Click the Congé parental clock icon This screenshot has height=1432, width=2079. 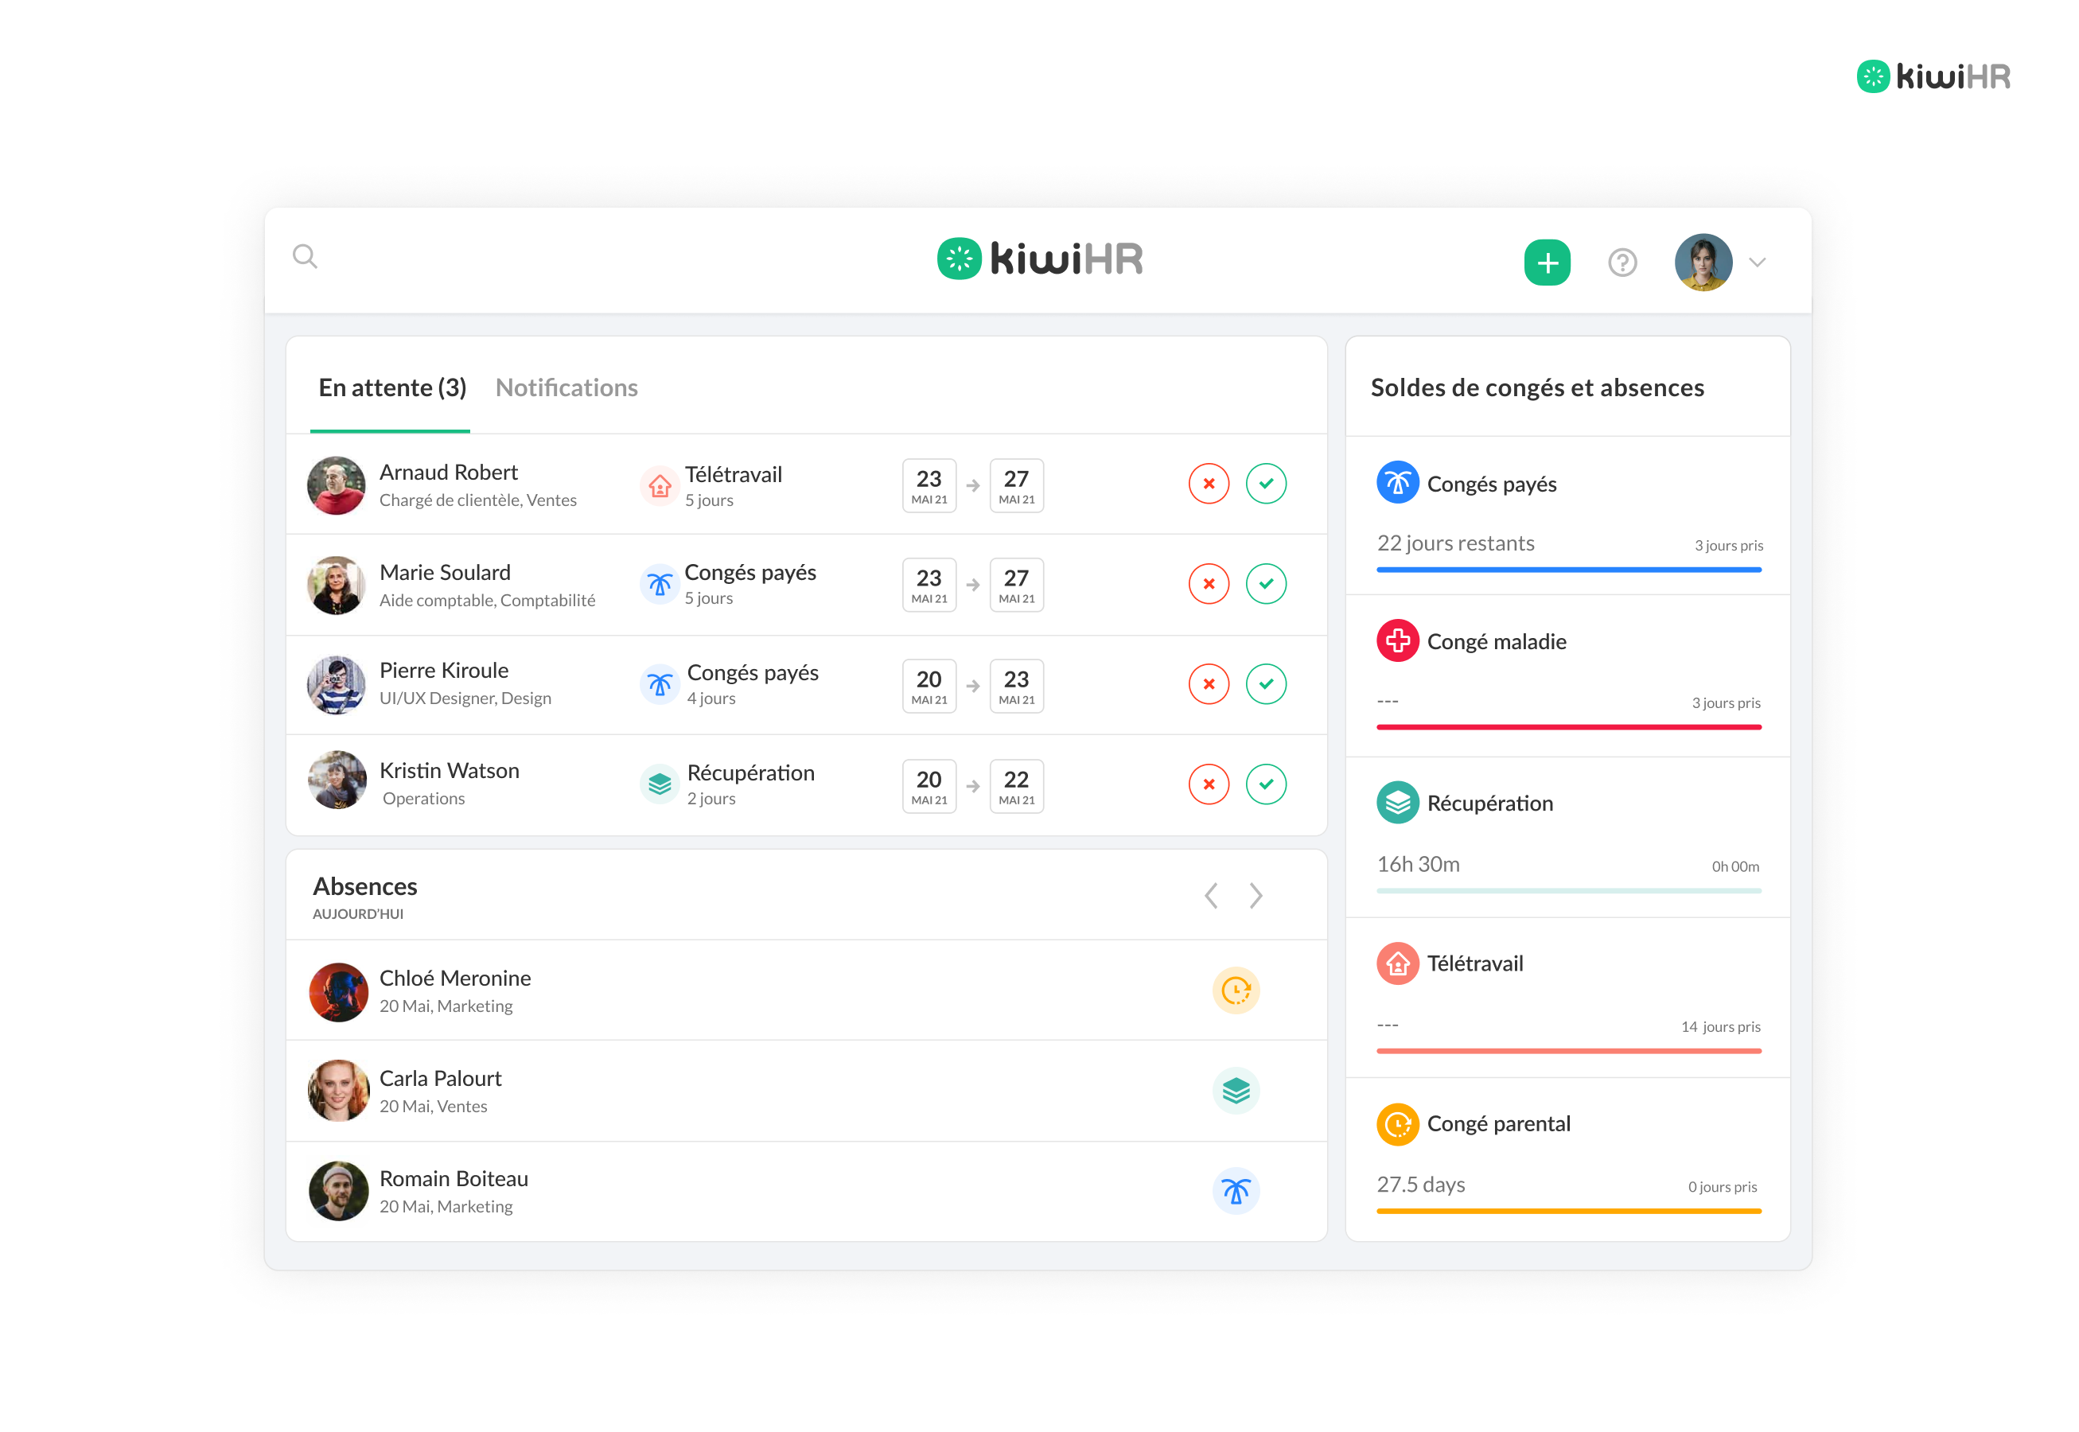[x=1397, y=1124]
